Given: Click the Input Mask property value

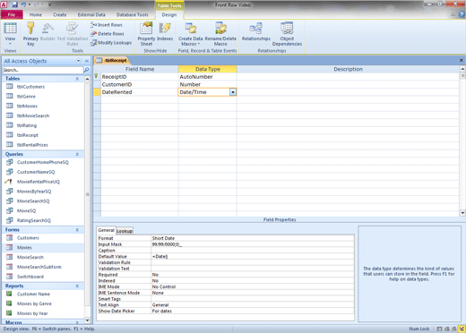Looking at the screenshot, I should coord(253,244).
